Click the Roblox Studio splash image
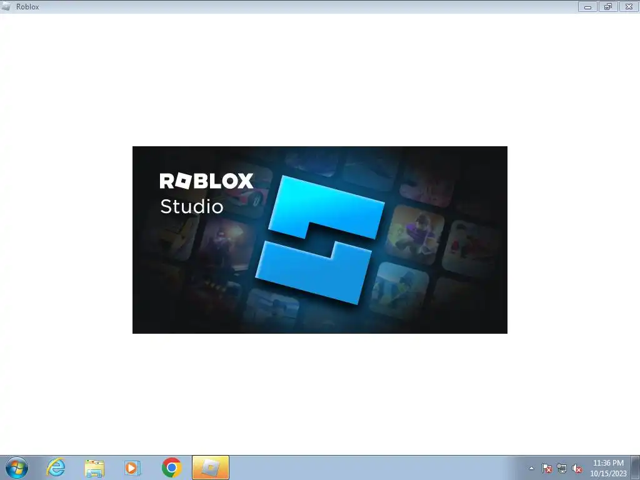Image resolution: width=640 pixels, height=480 pixels. click(319, 240)
